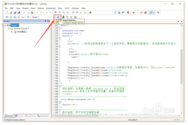Insert breakpoint with red dot icon
Viewport: 188px width, 125px height.
click(133, 12)
